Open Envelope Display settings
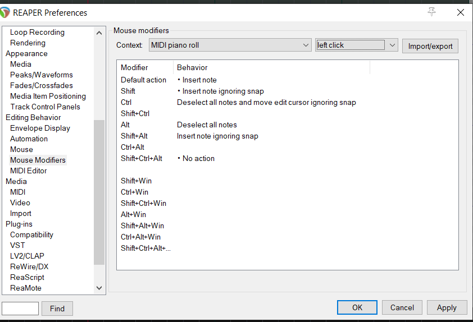 tap(40, 128)
